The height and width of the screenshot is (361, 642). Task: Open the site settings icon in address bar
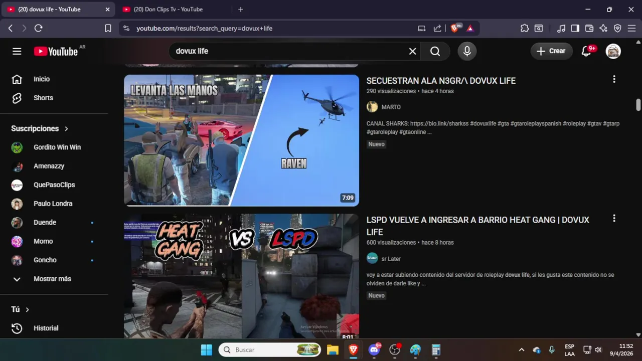pos(126,29)
